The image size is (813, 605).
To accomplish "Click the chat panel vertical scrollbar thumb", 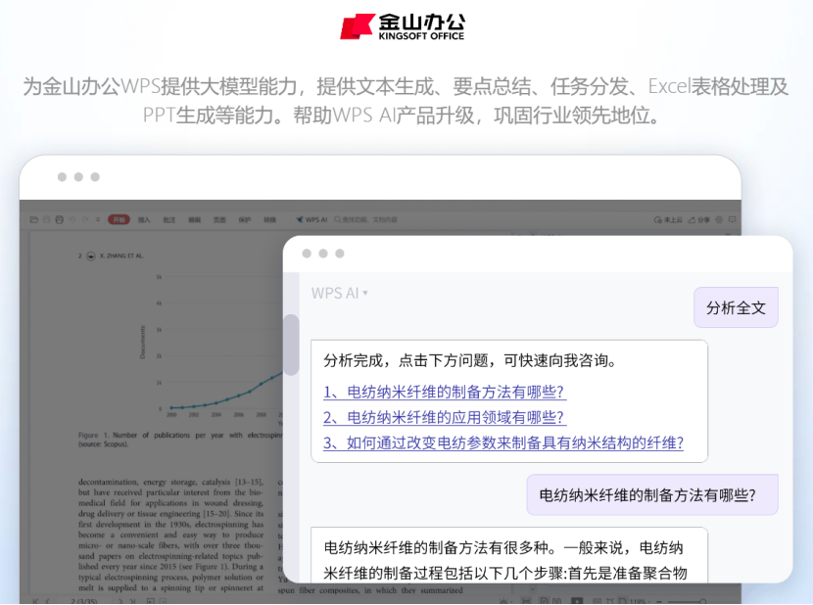I will coord(291,345).
